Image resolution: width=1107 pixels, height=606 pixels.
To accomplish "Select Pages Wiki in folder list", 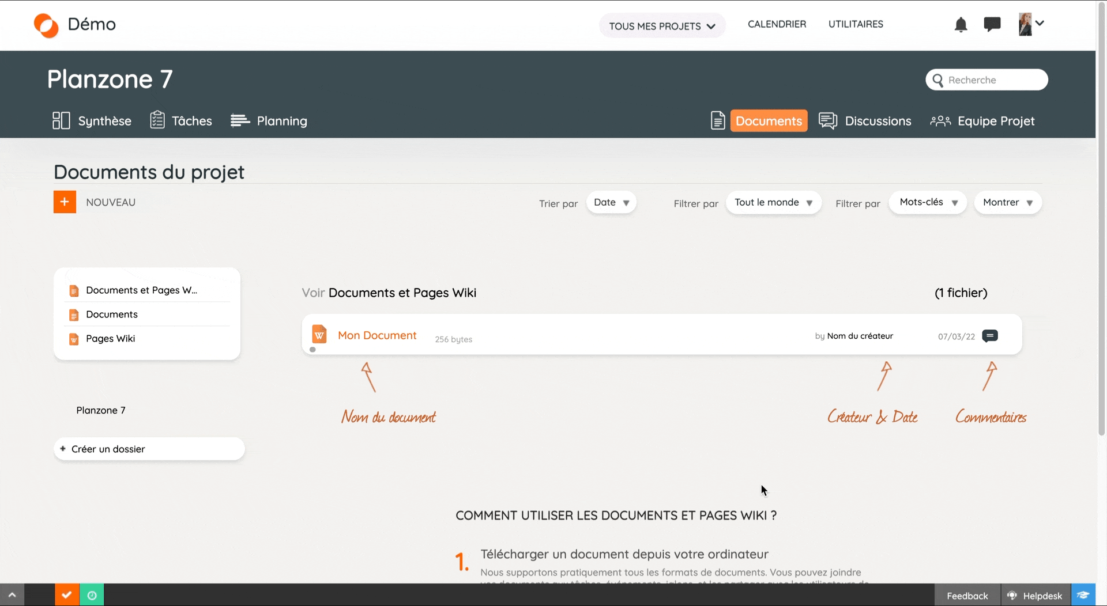I will (110, 339).
